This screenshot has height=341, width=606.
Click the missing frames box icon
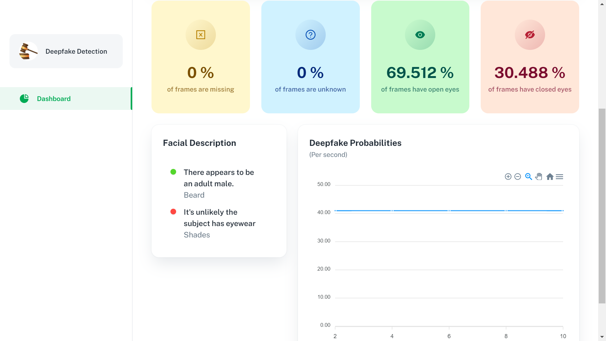(201, 35)
